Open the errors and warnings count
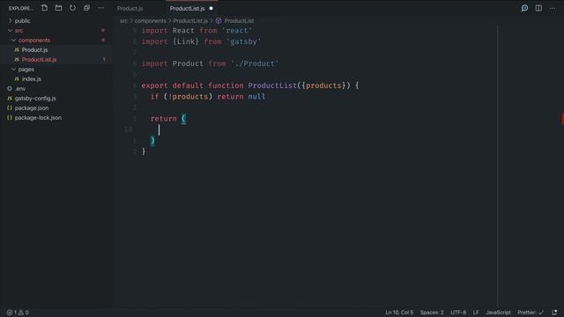This screenshot has width=564, height=317. [x=18, y=313]
